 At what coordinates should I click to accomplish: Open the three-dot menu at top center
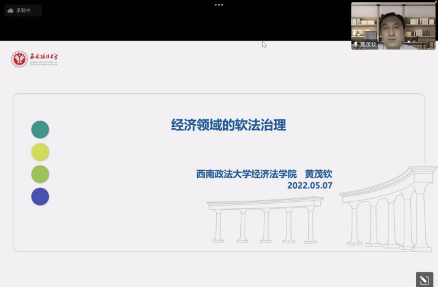[219, 4]
